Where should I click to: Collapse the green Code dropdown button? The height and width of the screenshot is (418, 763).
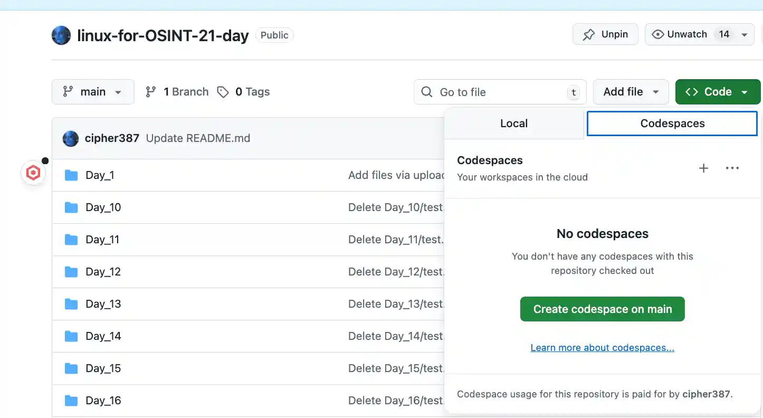tap(718, 92)
